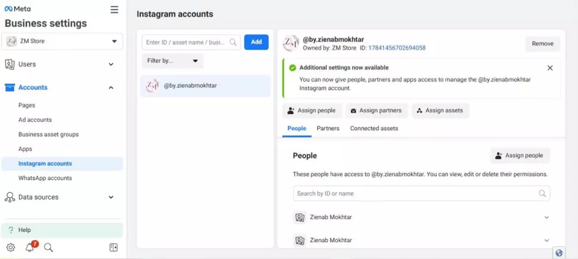Screen dimensions: 578x259
Task: Click the avatar of the @by.zienabmokhtar list item
Action: [152, 86]
